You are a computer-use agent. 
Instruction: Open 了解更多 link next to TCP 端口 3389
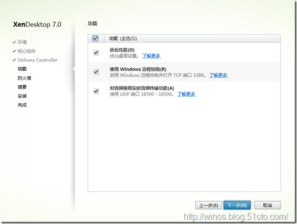pyautogui.click(x=219, y=75)
